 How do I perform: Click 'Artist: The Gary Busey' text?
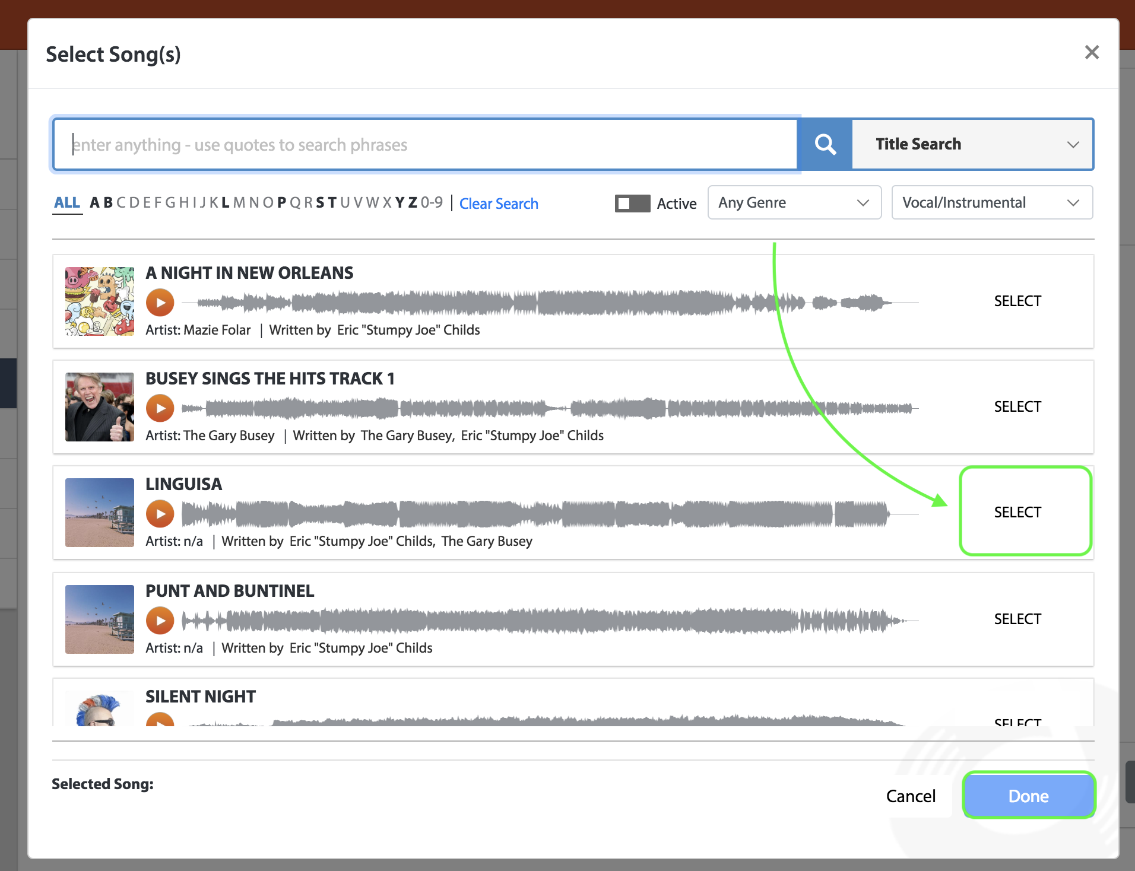210,435
